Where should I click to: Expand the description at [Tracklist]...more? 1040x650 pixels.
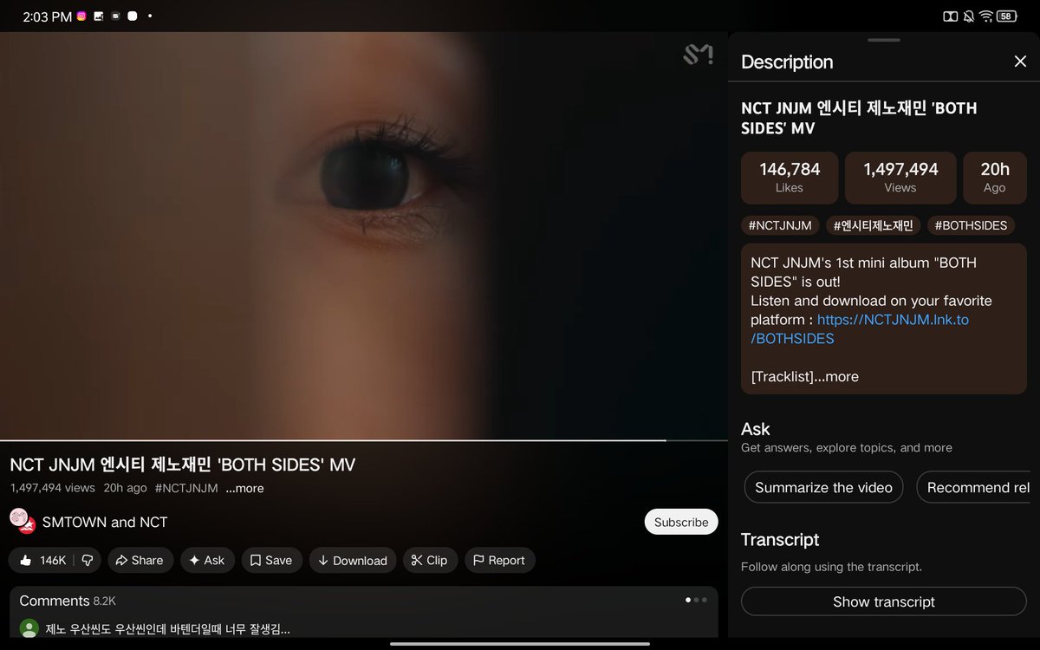click(805, 376)
